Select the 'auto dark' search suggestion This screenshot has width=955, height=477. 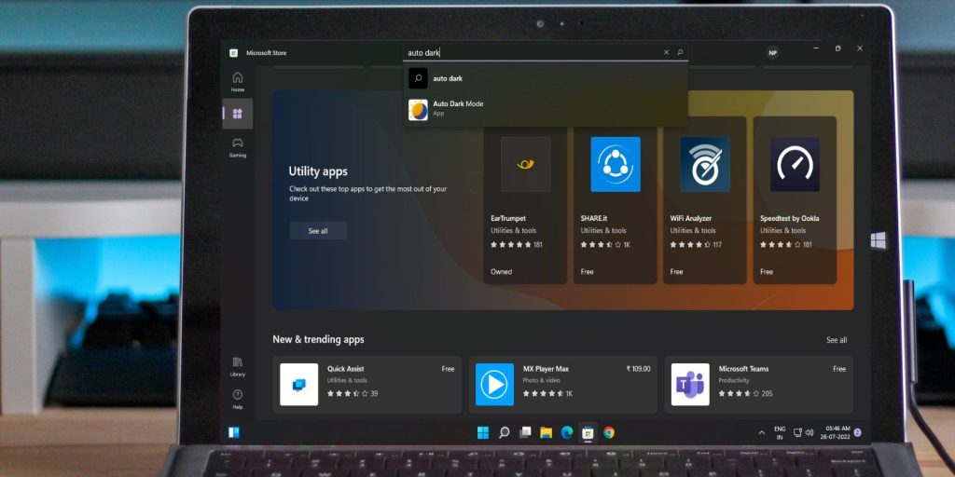click(546, 78)
